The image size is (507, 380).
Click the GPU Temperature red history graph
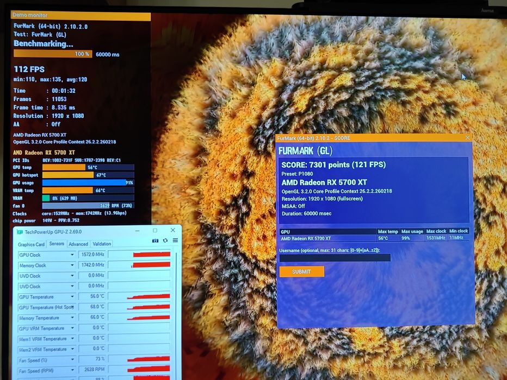(x=139, y=296)
